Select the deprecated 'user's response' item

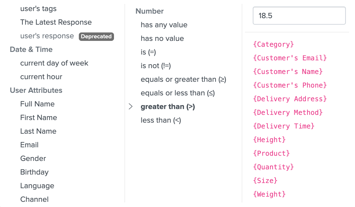pyautogui.click(x=47, y=36)
